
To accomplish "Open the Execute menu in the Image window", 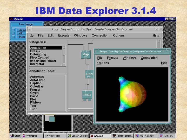I will coord(112,58).
